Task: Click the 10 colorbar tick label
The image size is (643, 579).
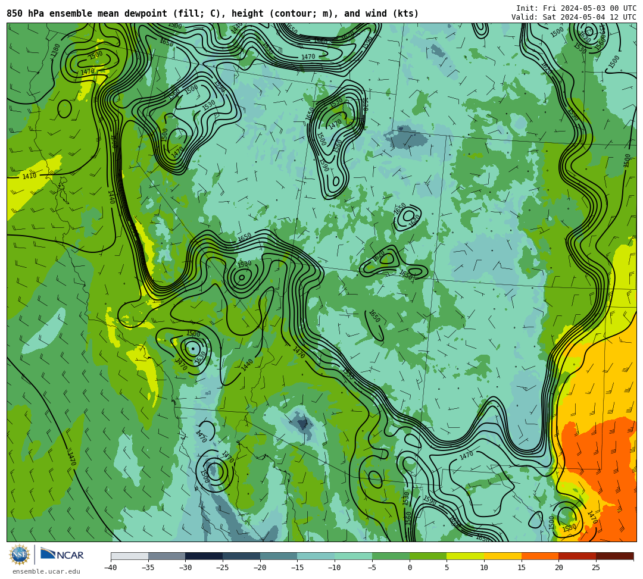Action: pos(484,568)
